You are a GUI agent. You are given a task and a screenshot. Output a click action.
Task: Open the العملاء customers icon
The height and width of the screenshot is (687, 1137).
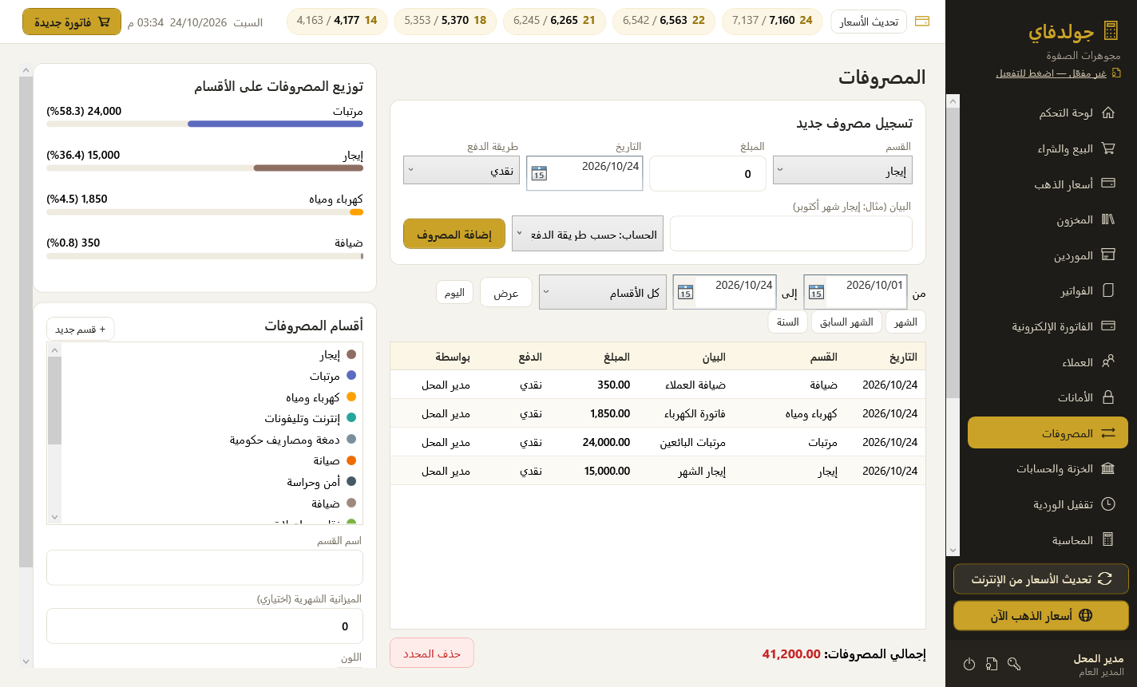pyautogui.click(x=1107, y=361)
